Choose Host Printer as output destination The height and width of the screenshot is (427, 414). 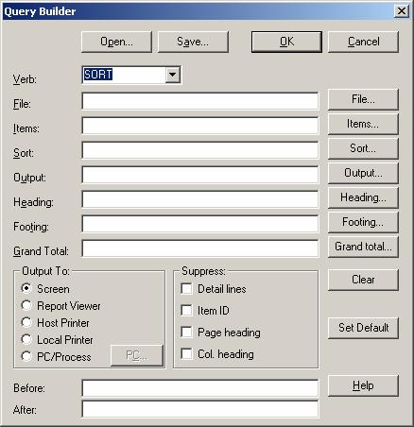[26, 322]
